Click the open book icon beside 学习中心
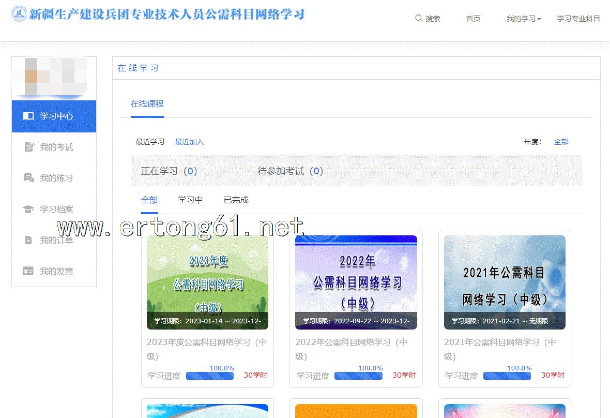 click(x=28, y=116)
